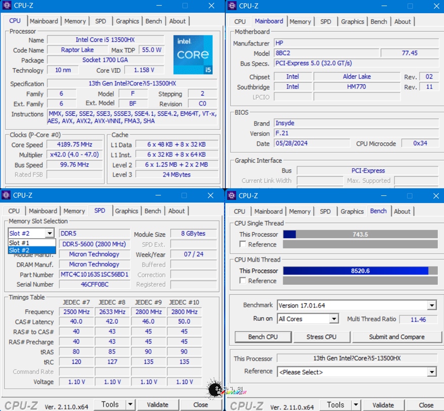This screenshot has height=411, width=444.
Task: Close the bottom-right Bench CPU-Z window
Action: pyautogui.click(x=436, y=195)
